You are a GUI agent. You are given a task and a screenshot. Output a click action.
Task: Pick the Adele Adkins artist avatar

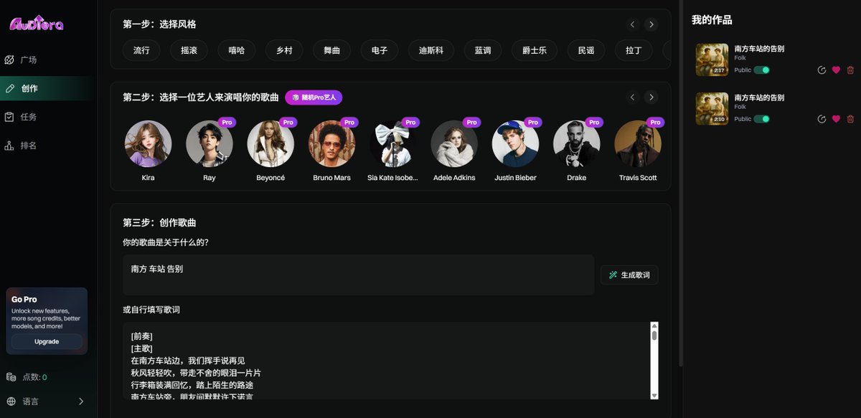coord(454,144)
